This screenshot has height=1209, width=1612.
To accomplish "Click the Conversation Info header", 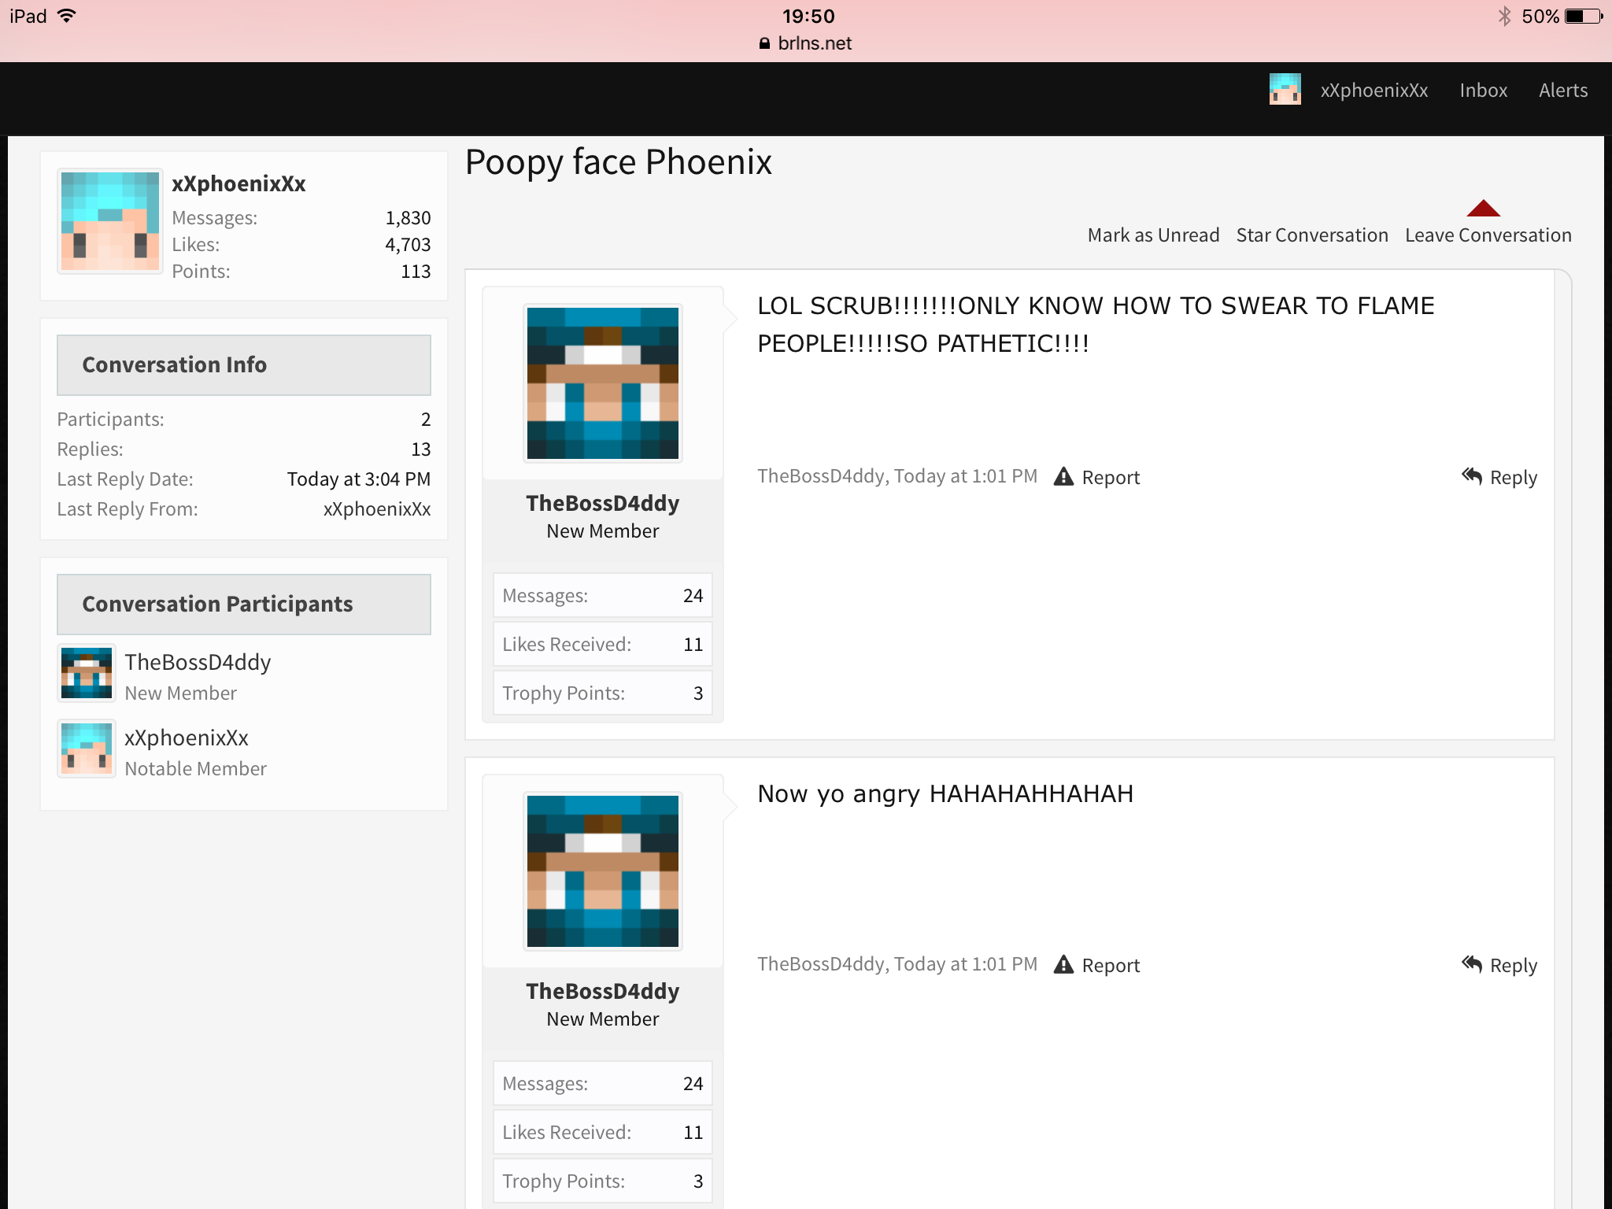I will [x=244, y=365].
